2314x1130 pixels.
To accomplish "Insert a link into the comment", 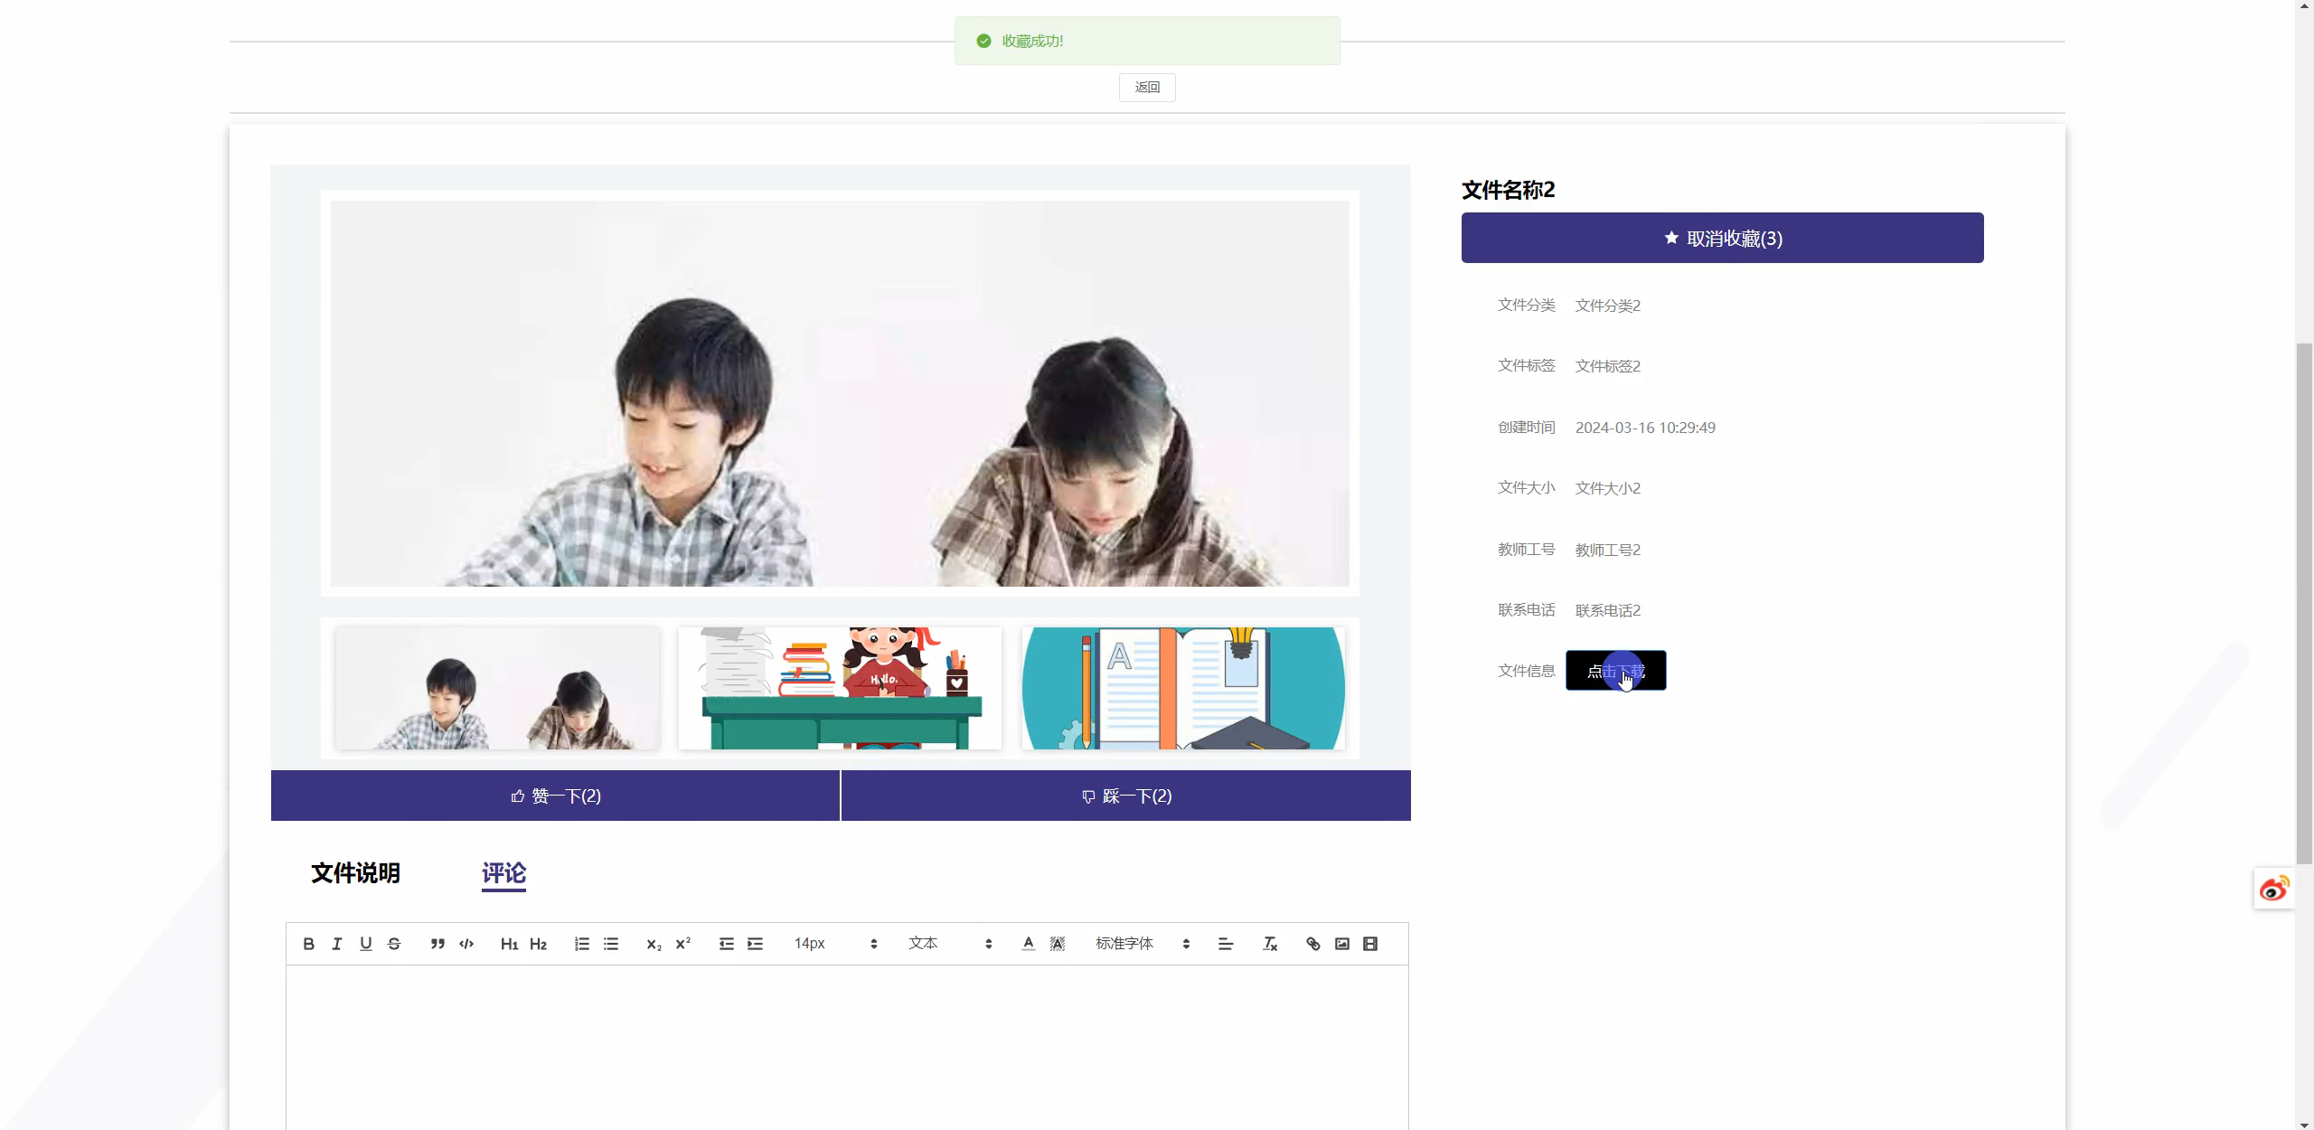I will pyautogui.click(x=1313, y=944).
